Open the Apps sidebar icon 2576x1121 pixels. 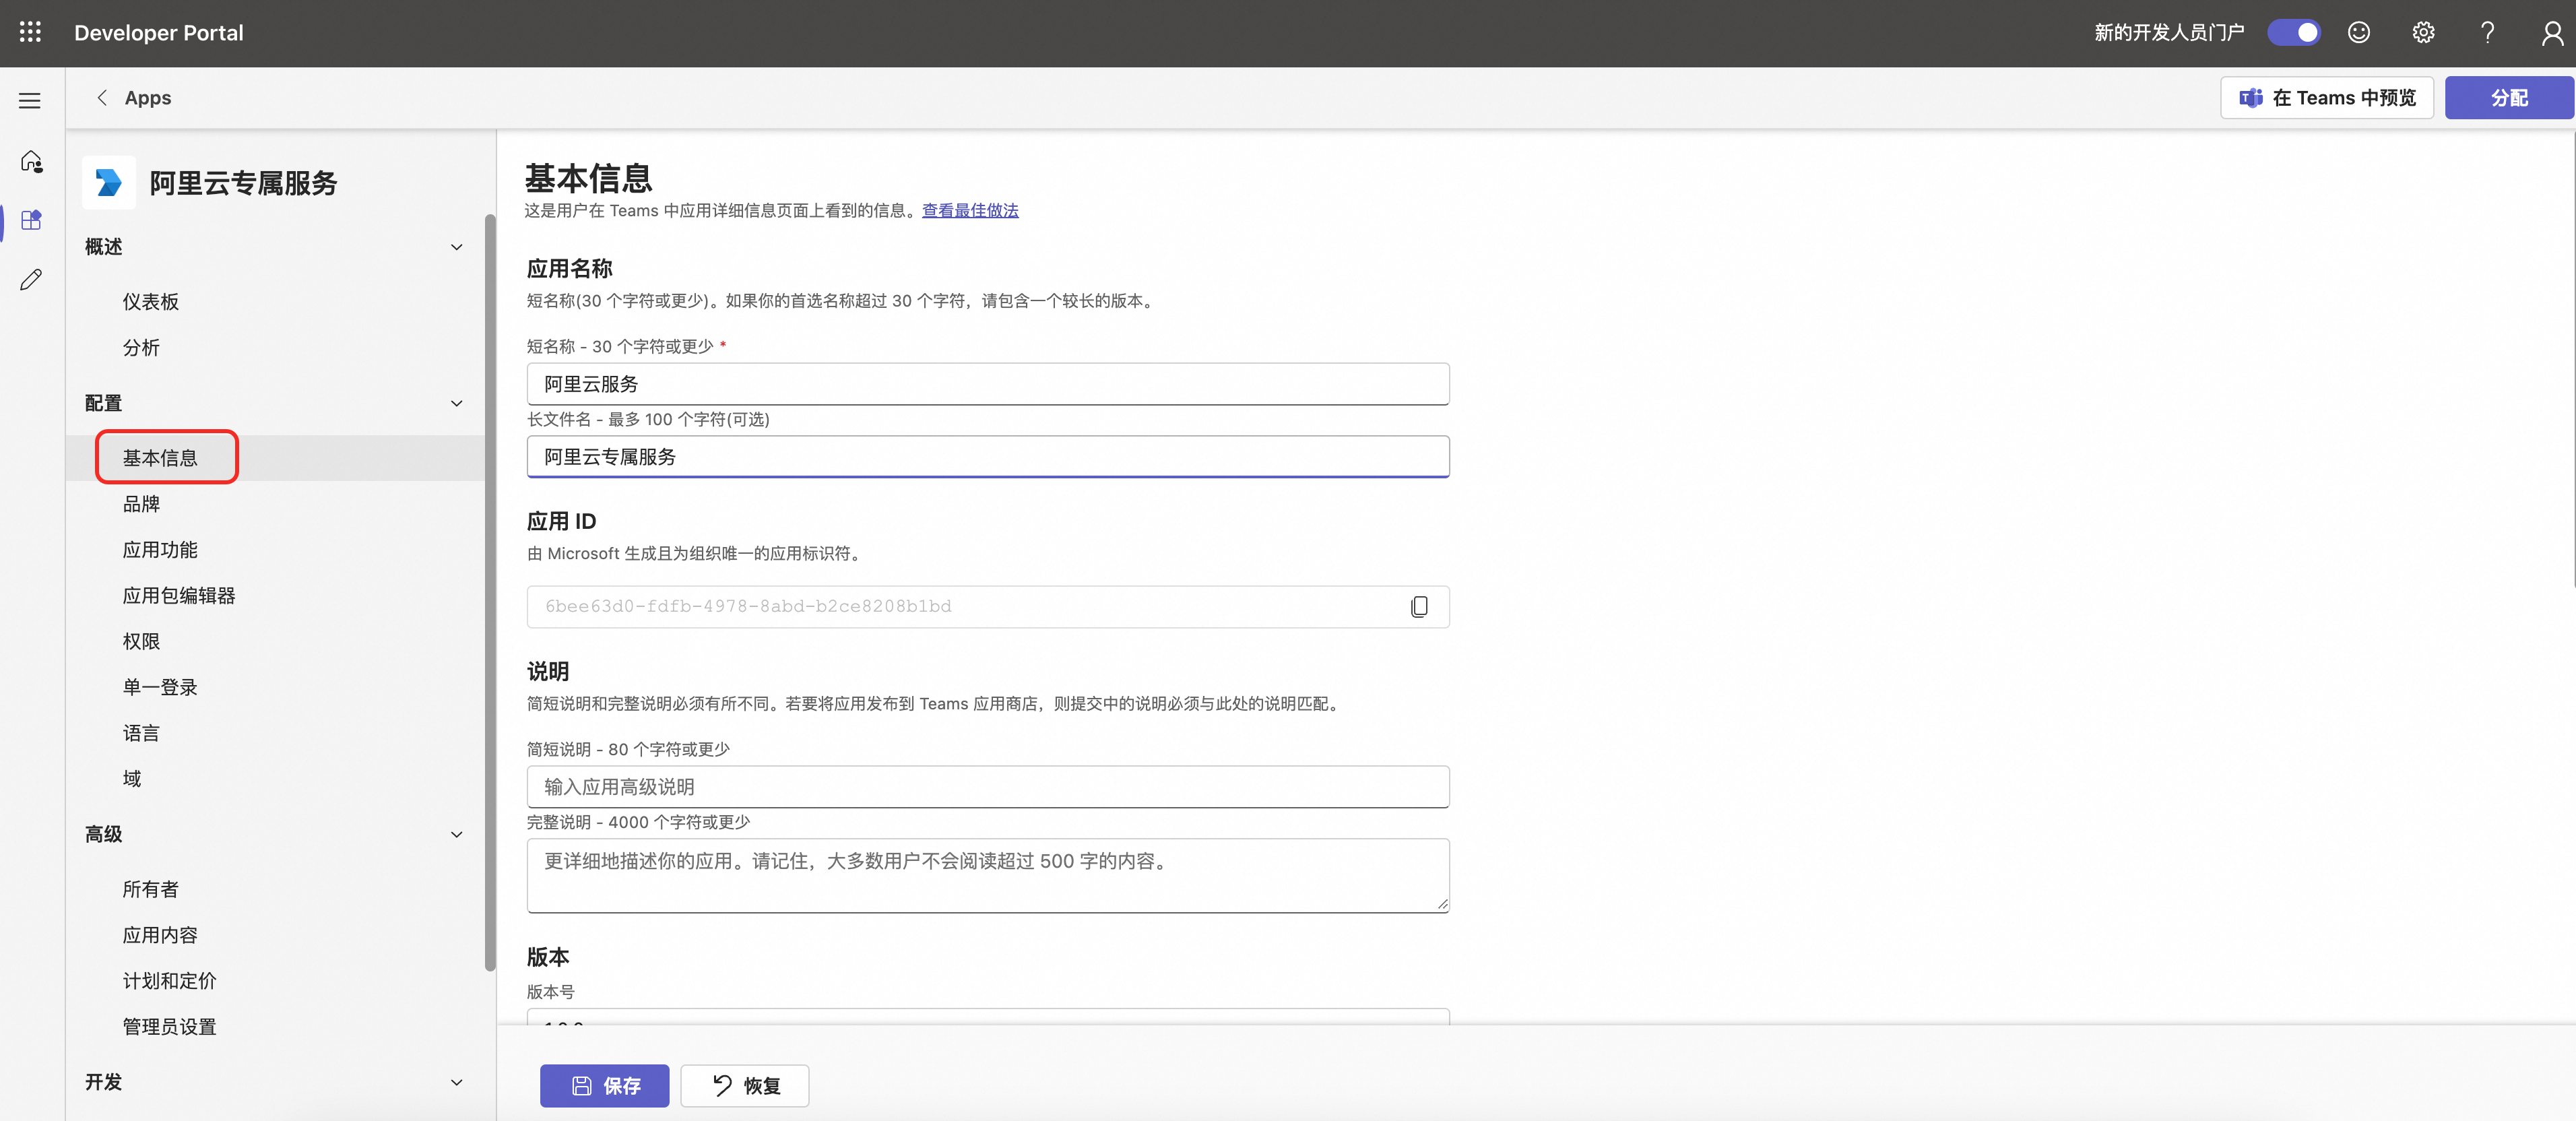coord(31,220)
